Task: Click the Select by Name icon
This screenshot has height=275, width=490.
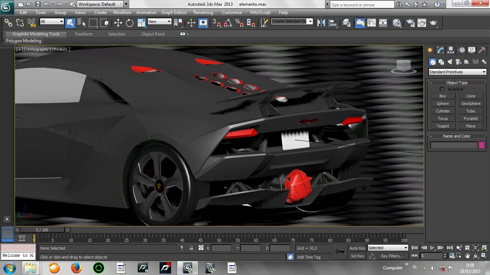Action: (81, 23)
